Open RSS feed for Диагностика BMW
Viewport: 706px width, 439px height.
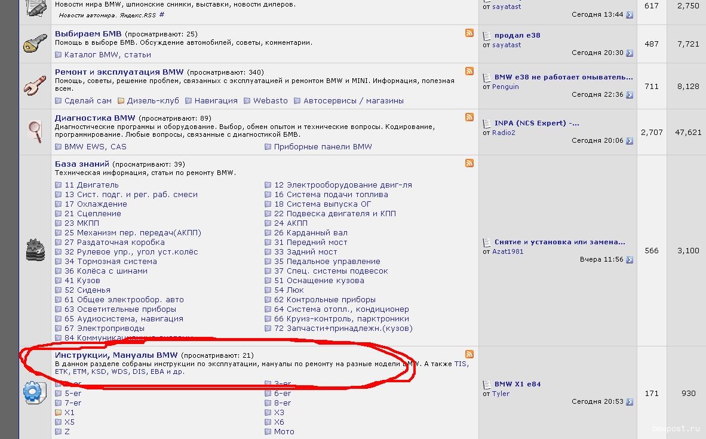pyautogui.click(x=469, y=117)
